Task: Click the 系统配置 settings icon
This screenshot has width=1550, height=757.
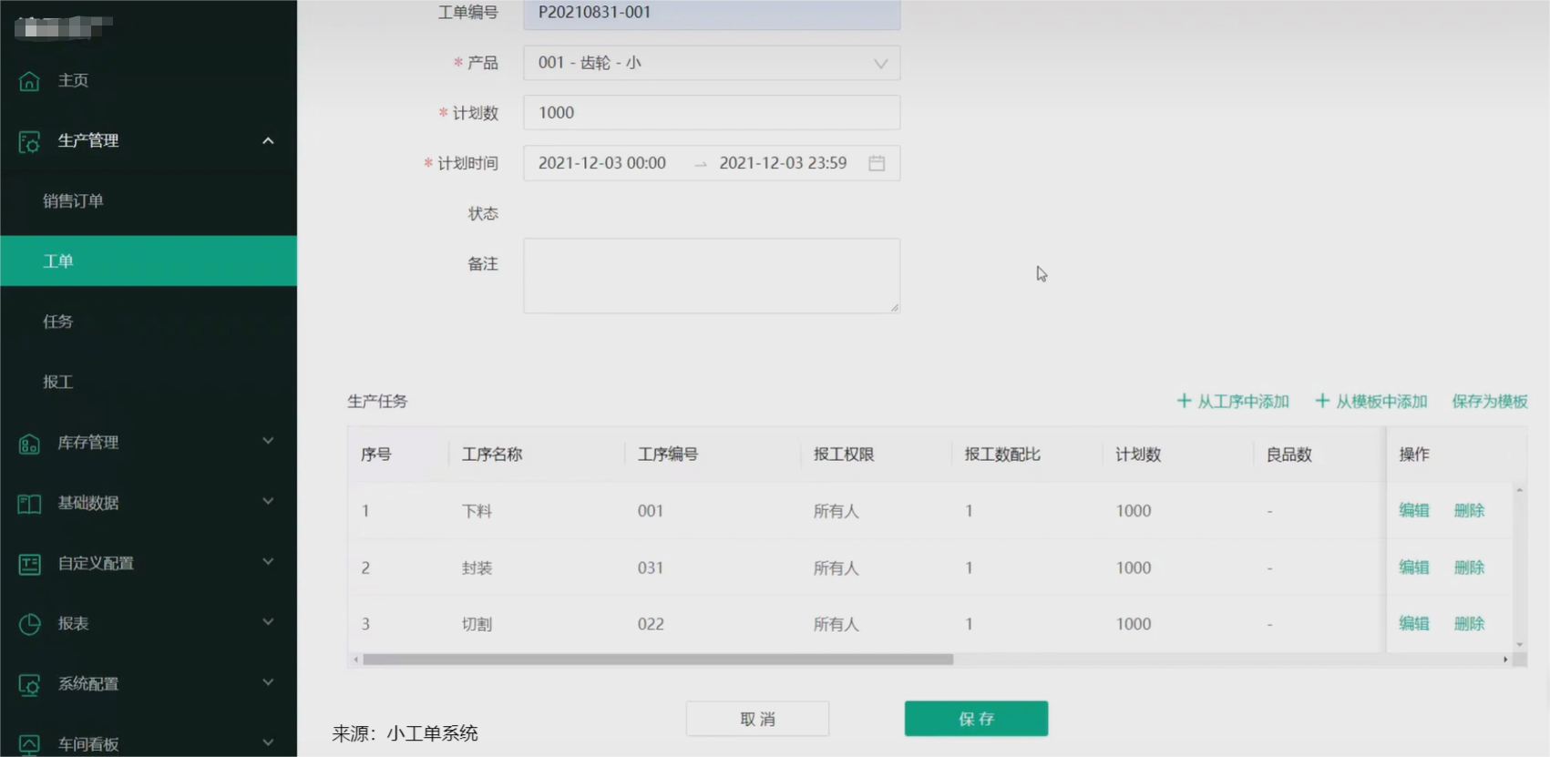Action: pyautogui.click(x=29, y=684)
